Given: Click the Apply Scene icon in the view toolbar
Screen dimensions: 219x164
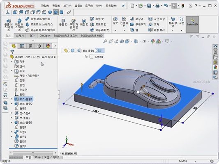Looking at the screenshot, I should (x=159, y=41).
